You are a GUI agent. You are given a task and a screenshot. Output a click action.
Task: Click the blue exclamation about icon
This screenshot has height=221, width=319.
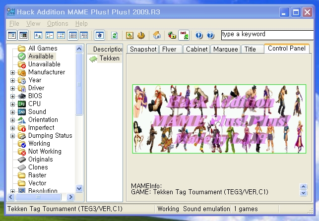pyautogui.click(x=199, y=35)
